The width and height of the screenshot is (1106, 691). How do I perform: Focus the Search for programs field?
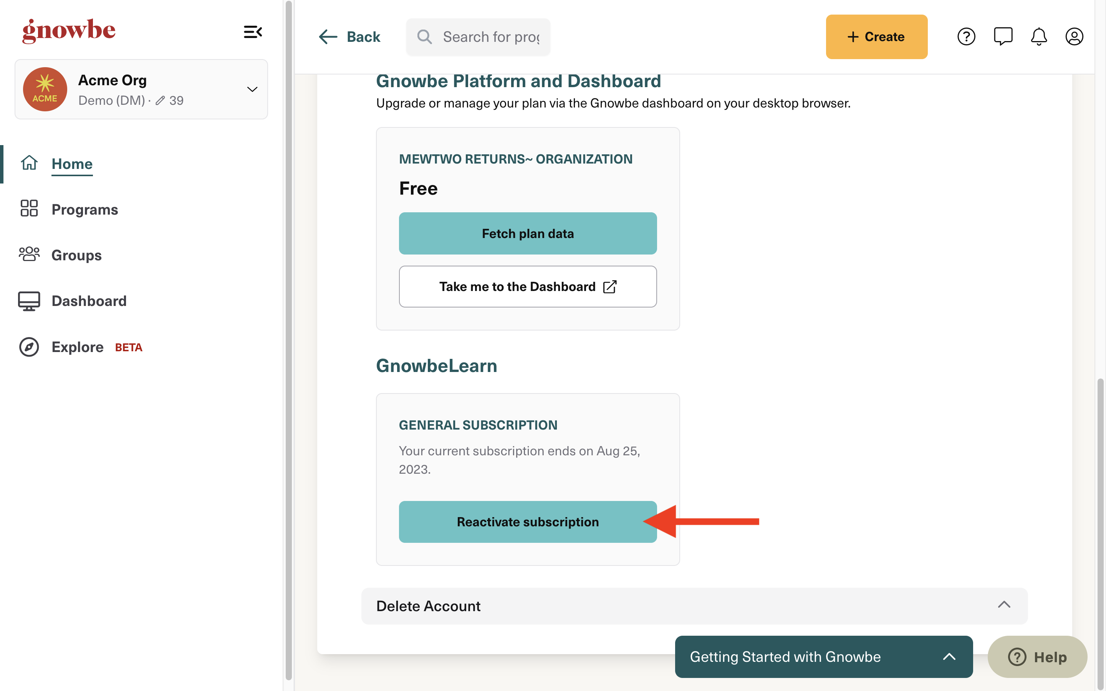(x=478, y=36)
